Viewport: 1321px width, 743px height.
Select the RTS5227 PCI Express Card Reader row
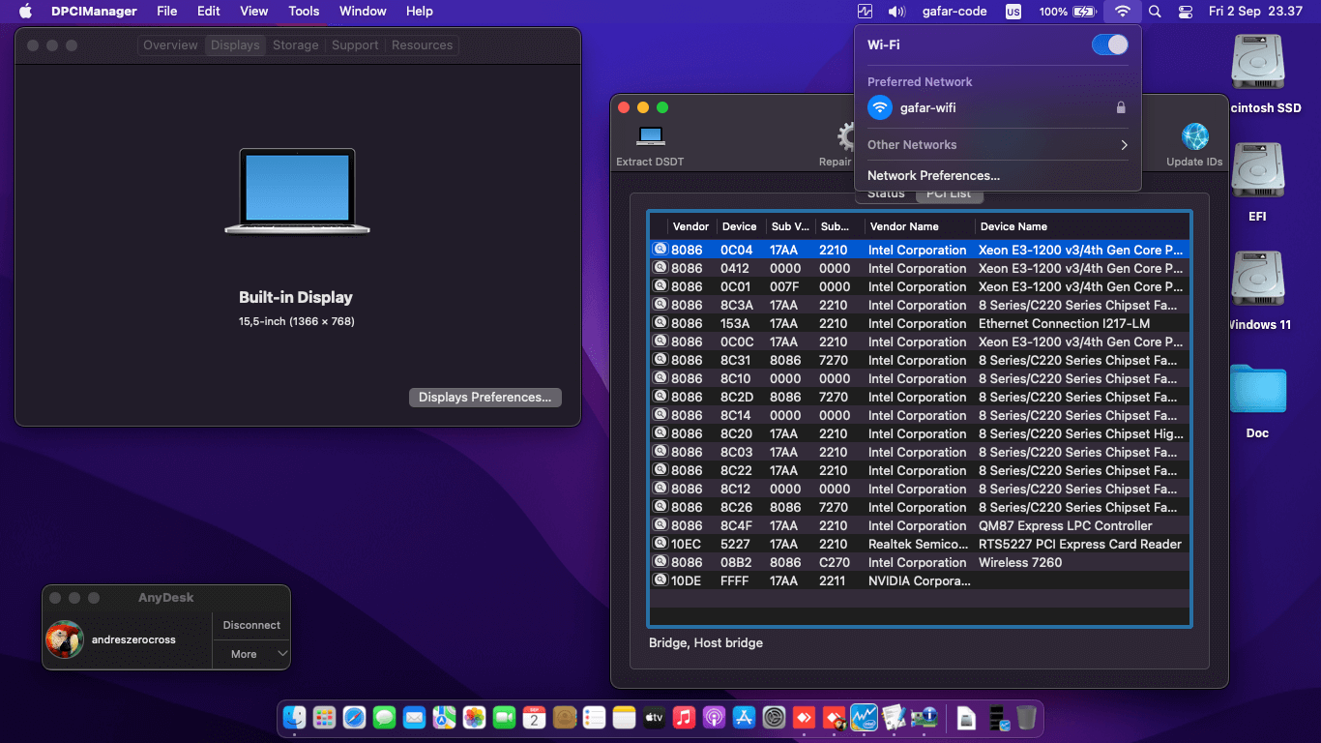click(919, 544)
